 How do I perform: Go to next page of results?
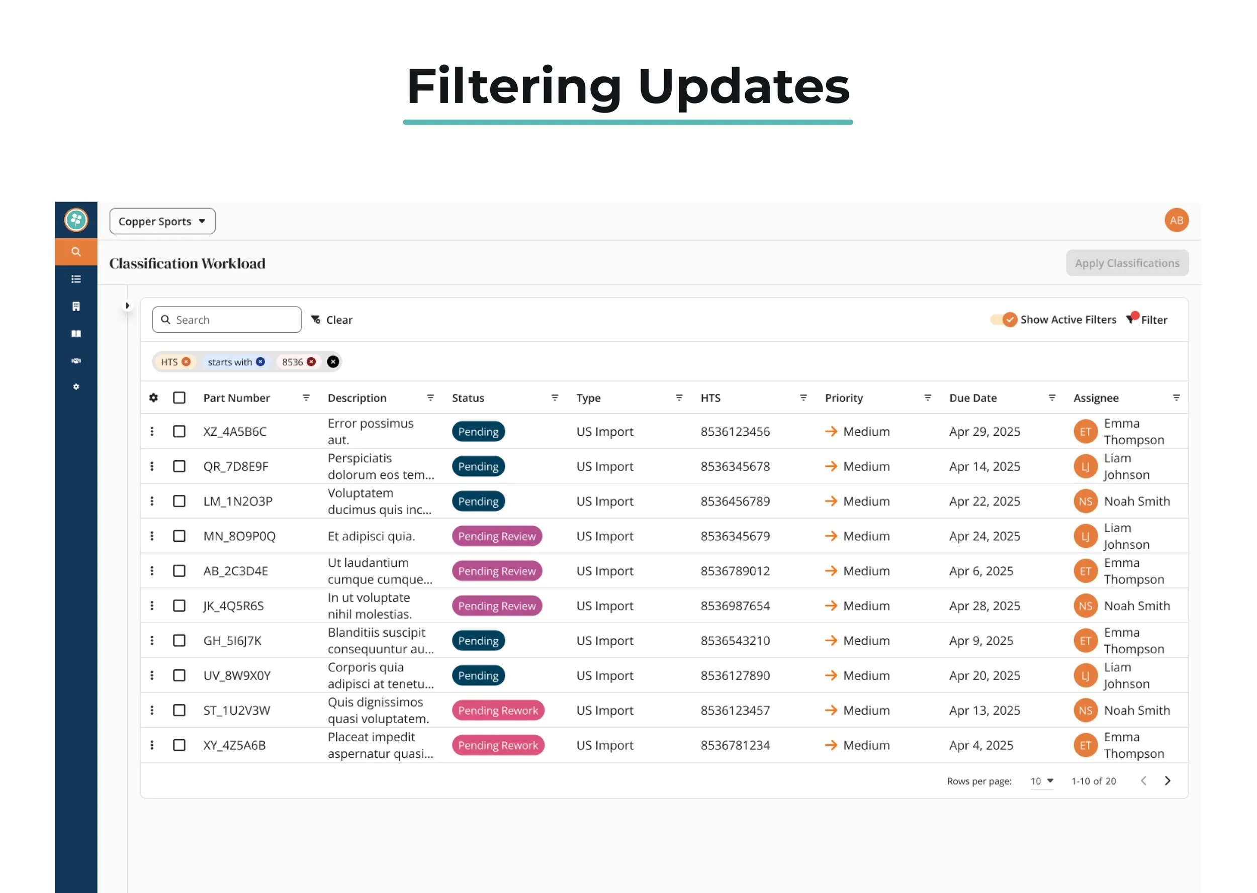1168,781
